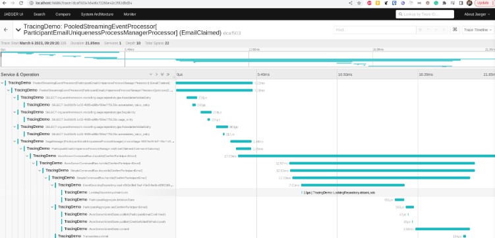Click the JAEGER UI logo link
The image size is (495, 238).
14,15
